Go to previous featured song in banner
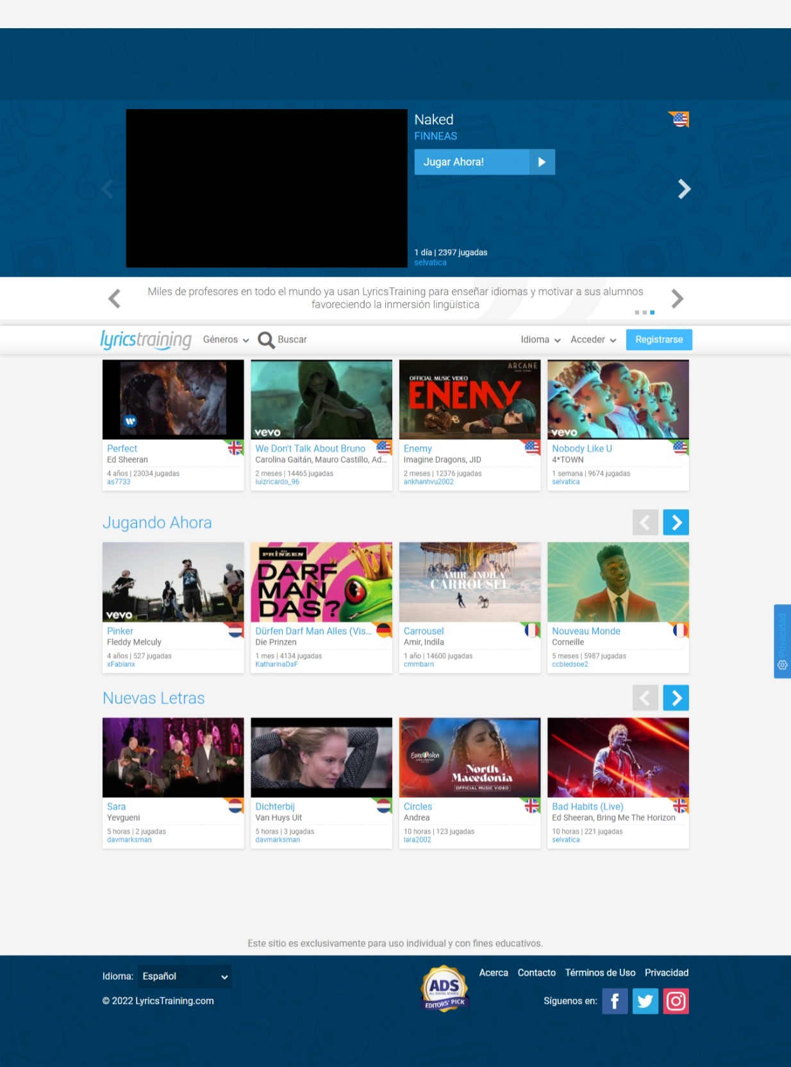This screenshot has width=791, height=1067. (108, 189)
